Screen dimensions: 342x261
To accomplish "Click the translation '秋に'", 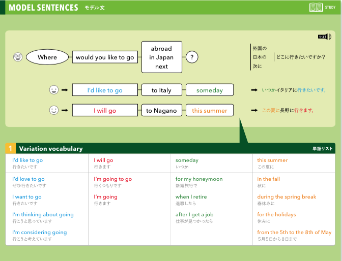I will [x=262, y=186].
